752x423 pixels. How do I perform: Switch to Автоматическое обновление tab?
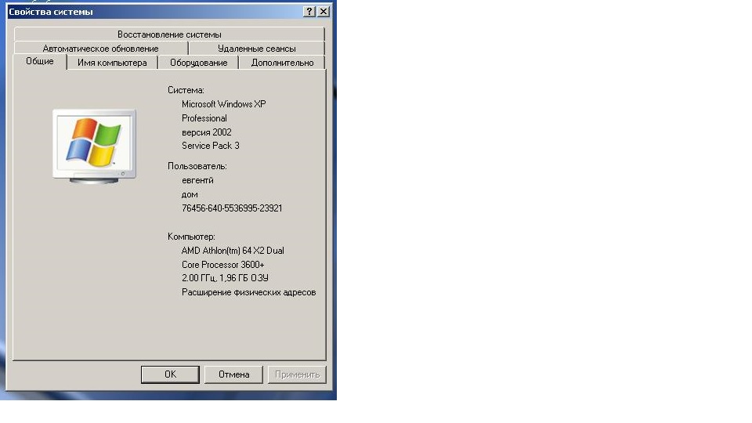[101, 48]
